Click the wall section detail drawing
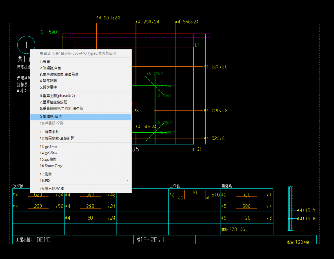Screen dimensions: 334x259 (x=291, y=208)
